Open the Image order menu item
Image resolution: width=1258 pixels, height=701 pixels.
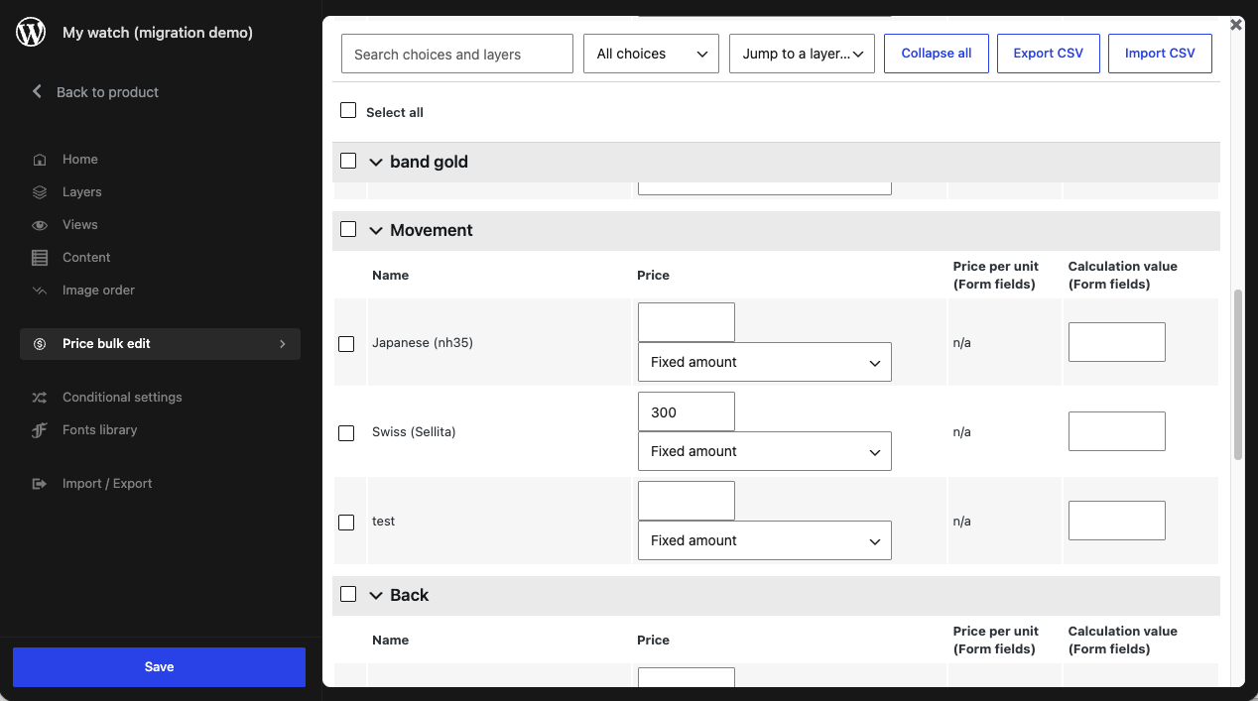point(98,291)
